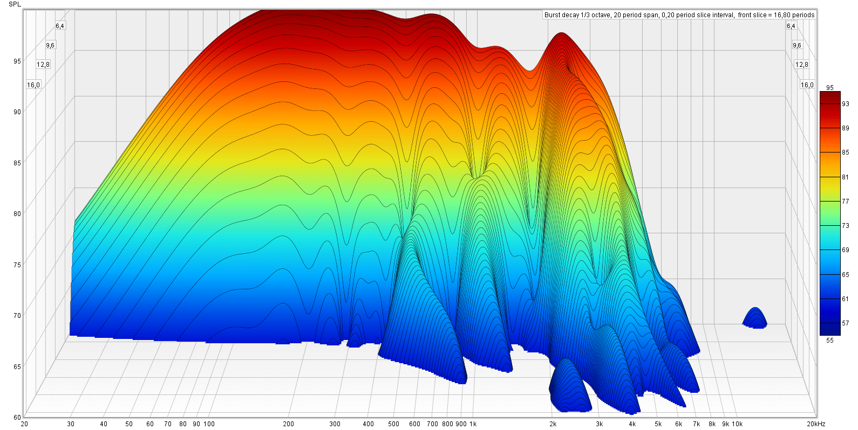Viewport: 858px width, 430px height.
Task: Click the burst decay description caption text
Action: [x=679, y=15]
